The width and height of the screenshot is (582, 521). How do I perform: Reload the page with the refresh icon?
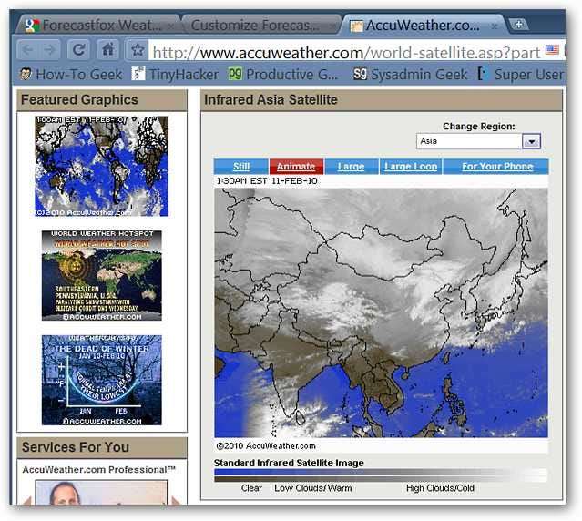coord(78,49)
